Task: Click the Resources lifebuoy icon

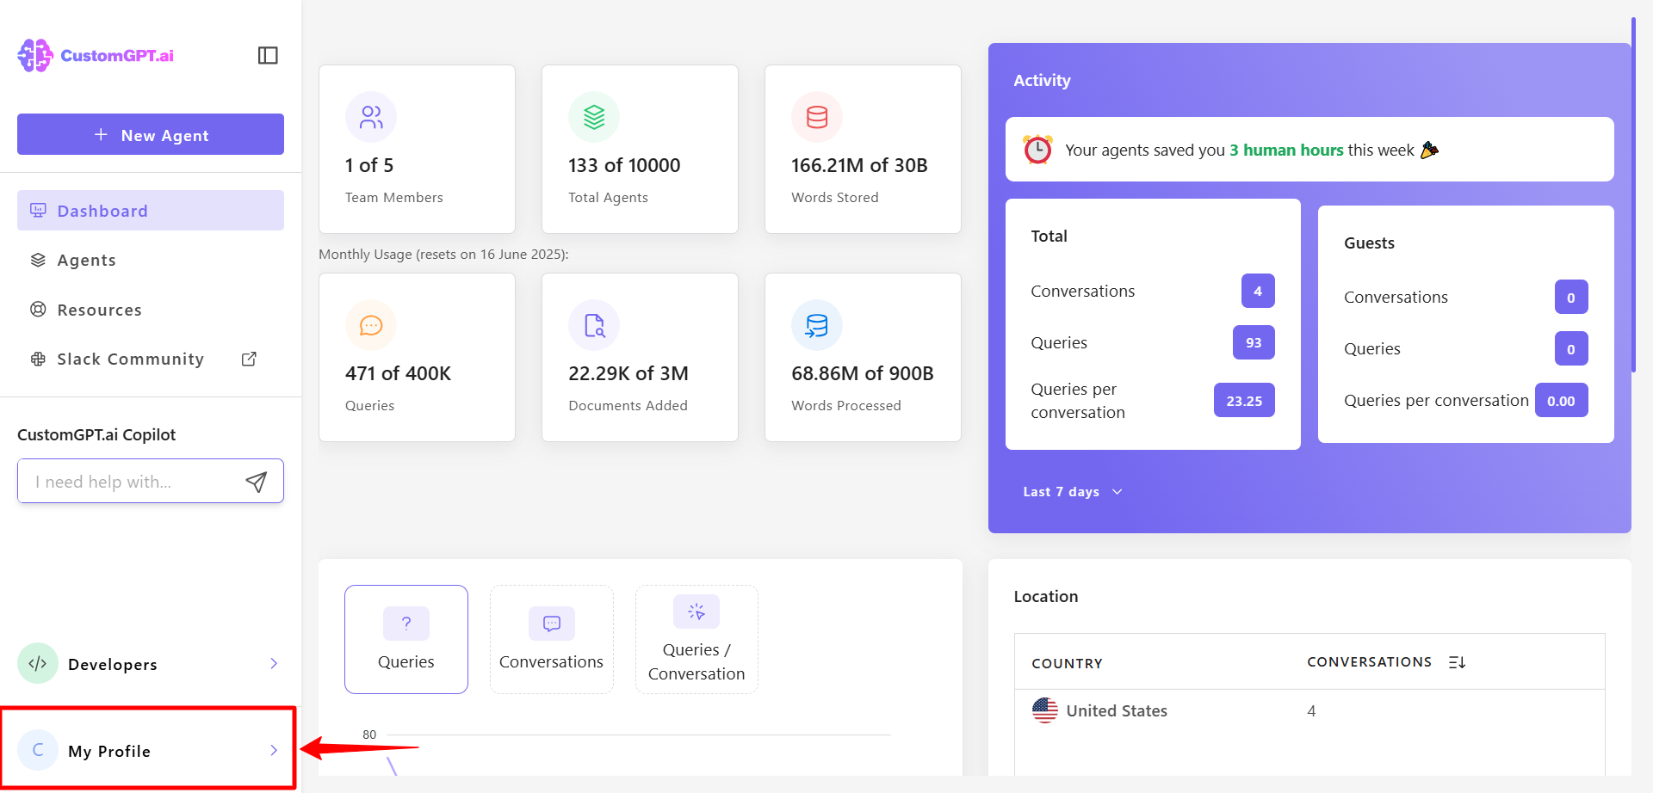Action: click(38, 309)
